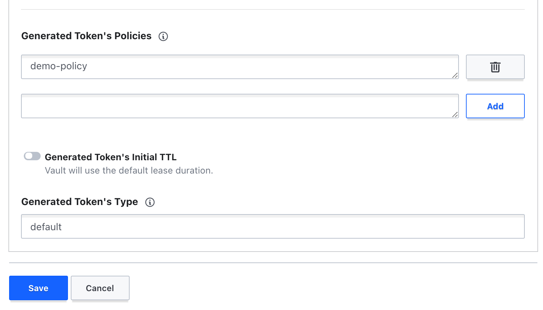This screenshot has width=543, height=310.
Task: Click the divider line above Policies heading
Action: pos(273,9)
